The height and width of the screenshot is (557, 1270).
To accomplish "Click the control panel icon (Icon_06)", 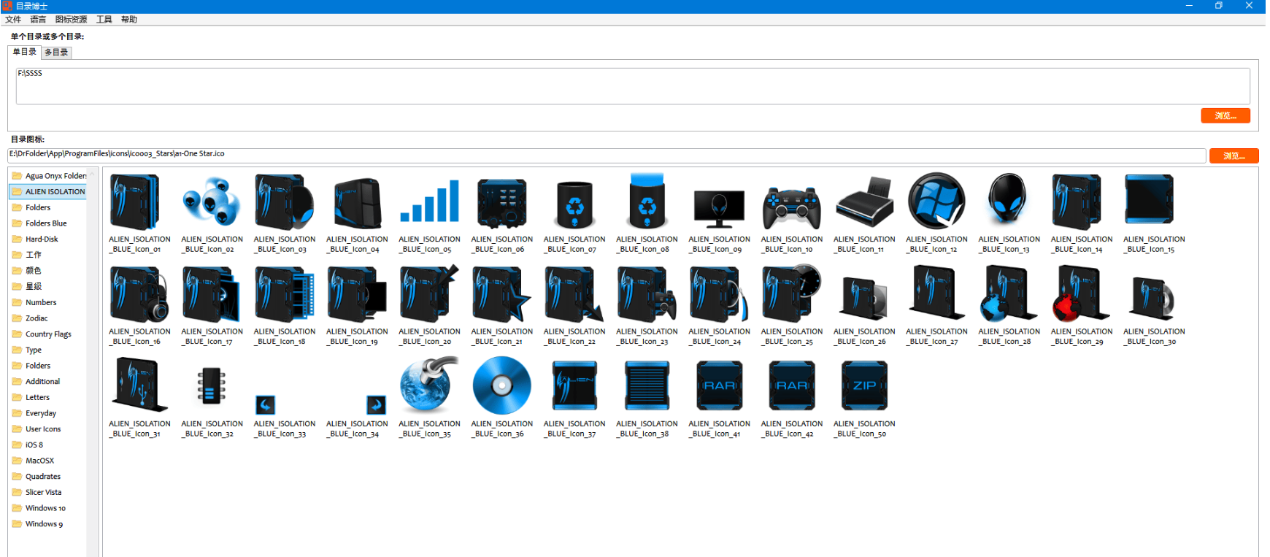I will [x=501, y=203].
